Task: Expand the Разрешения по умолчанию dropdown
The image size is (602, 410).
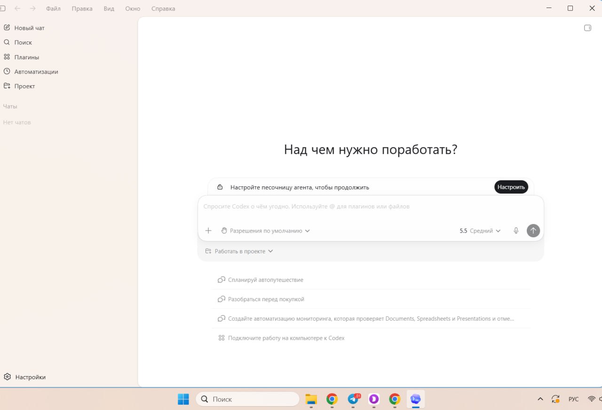Action: [266, 231]
